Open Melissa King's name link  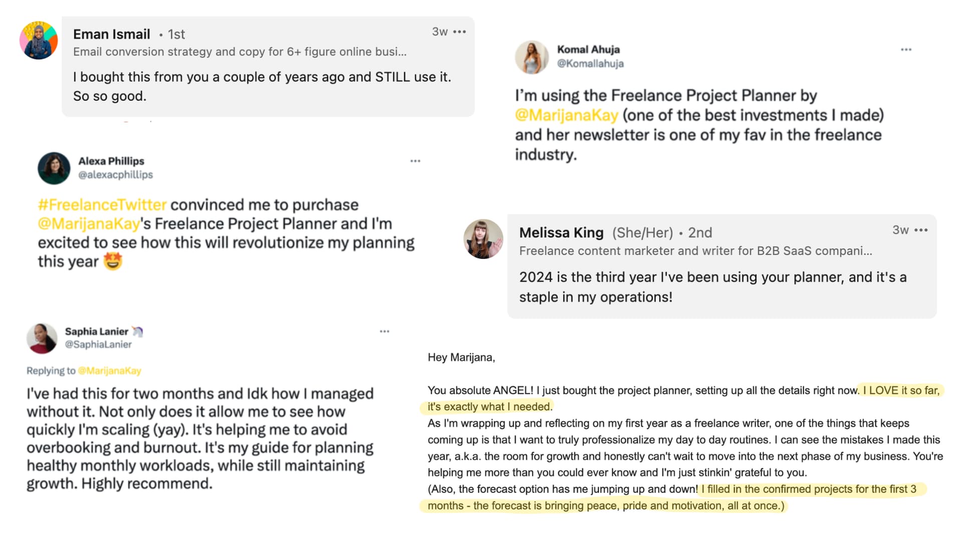pyautogui.click(x=561, y=233)
